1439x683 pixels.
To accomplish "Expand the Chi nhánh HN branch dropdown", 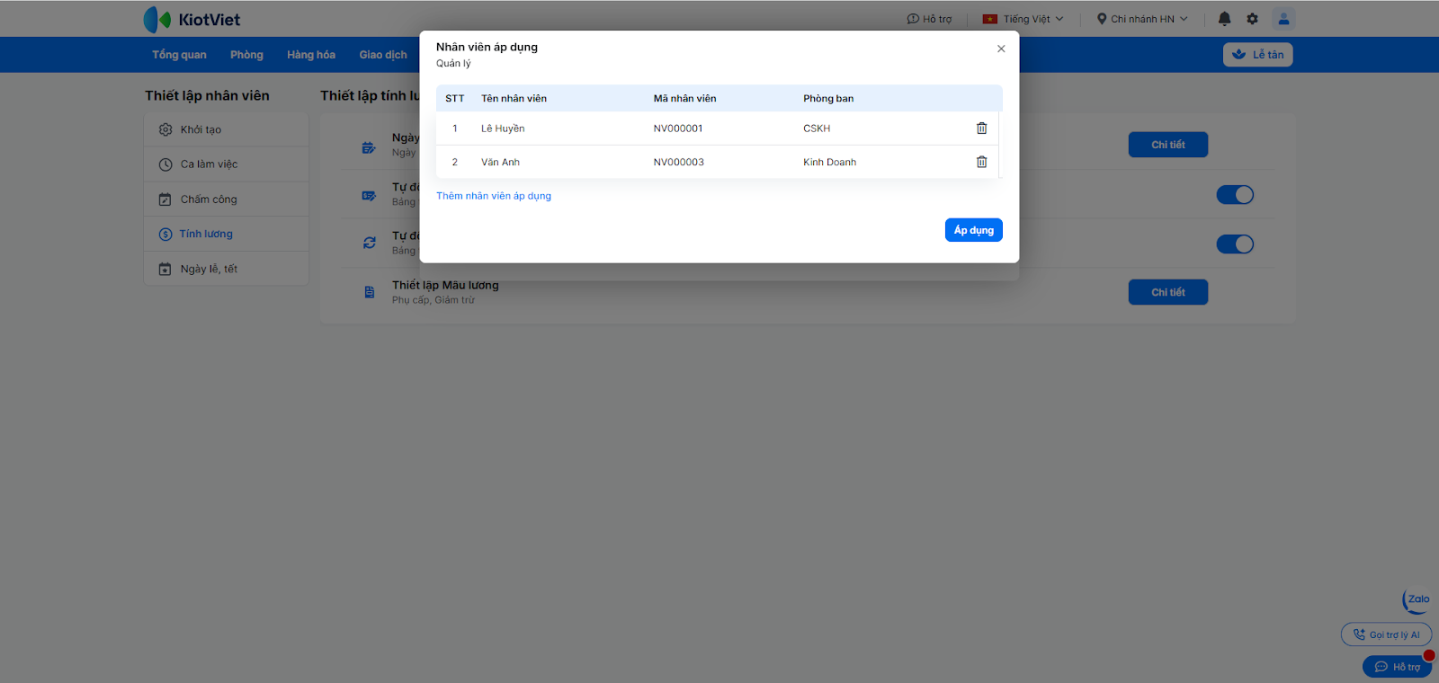I will click(x=1142, y=19).
